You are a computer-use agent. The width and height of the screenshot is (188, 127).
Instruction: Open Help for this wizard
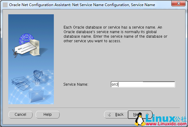click(47, 115)
